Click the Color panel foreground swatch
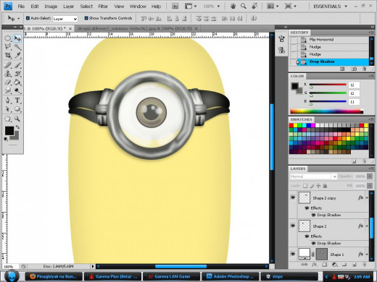 click(x=294, y=86)
